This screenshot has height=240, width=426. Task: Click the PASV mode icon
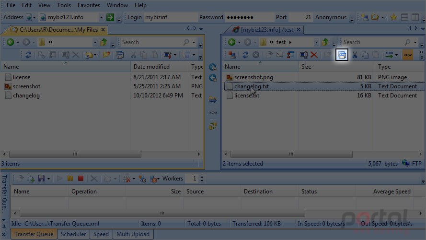(407, 55)
